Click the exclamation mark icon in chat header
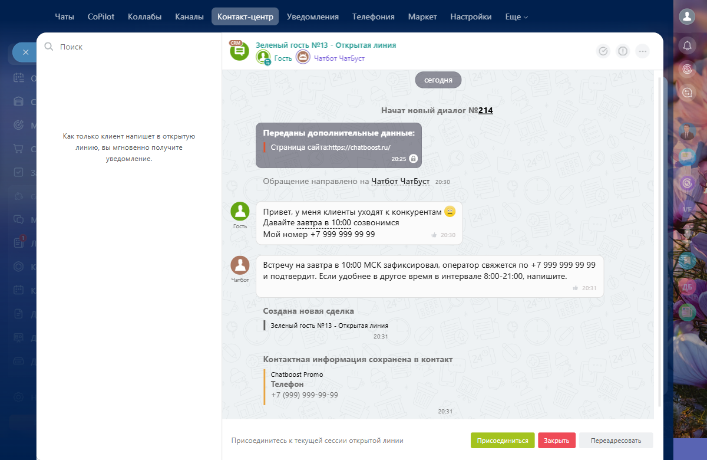Screen dimensions: 707x460 (623, 51)
